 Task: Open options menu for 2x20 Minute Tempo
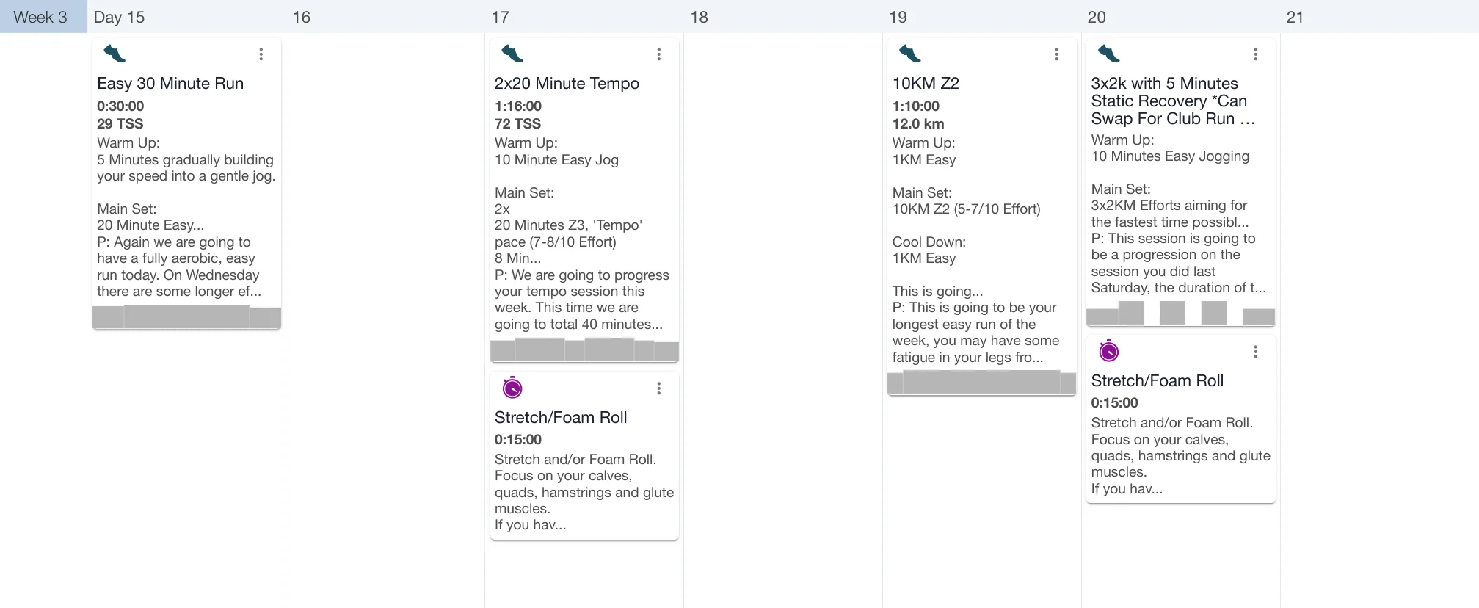658,54
